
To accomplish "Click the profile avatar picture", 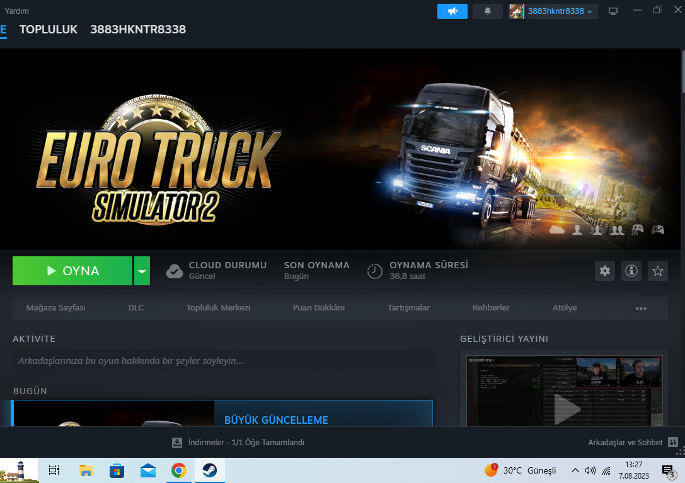I will [x=516, y=11].
